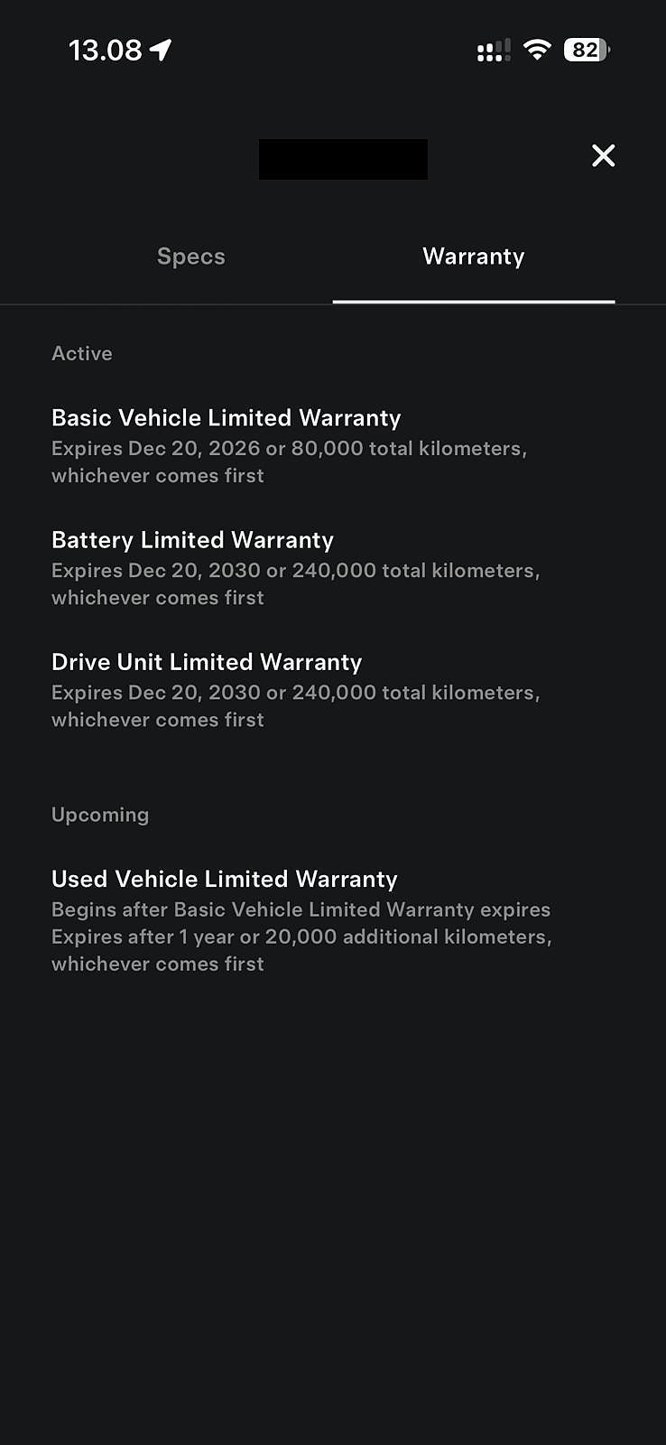Image resolution: width=666 pixels, height=1445 pixels.
Task: Tap the location arrow in status bar
Action: pos(161,50)
